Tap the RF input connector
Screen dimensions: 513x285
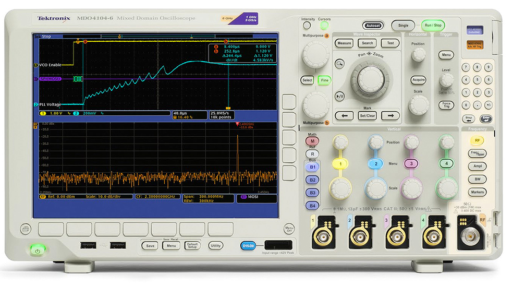[470, 236]
